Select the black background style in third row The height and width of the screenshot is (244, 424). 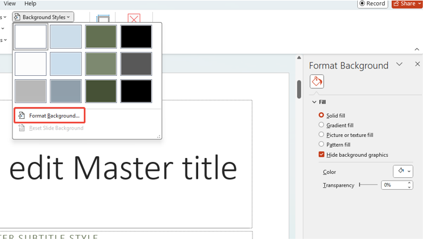pos(136,91)
